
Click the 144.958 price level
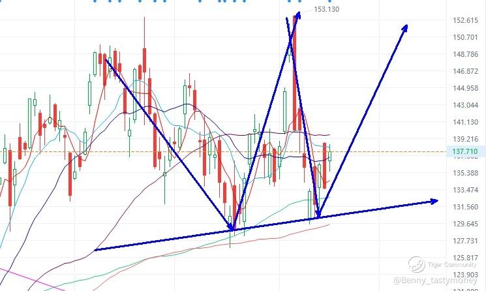(465, 88)
